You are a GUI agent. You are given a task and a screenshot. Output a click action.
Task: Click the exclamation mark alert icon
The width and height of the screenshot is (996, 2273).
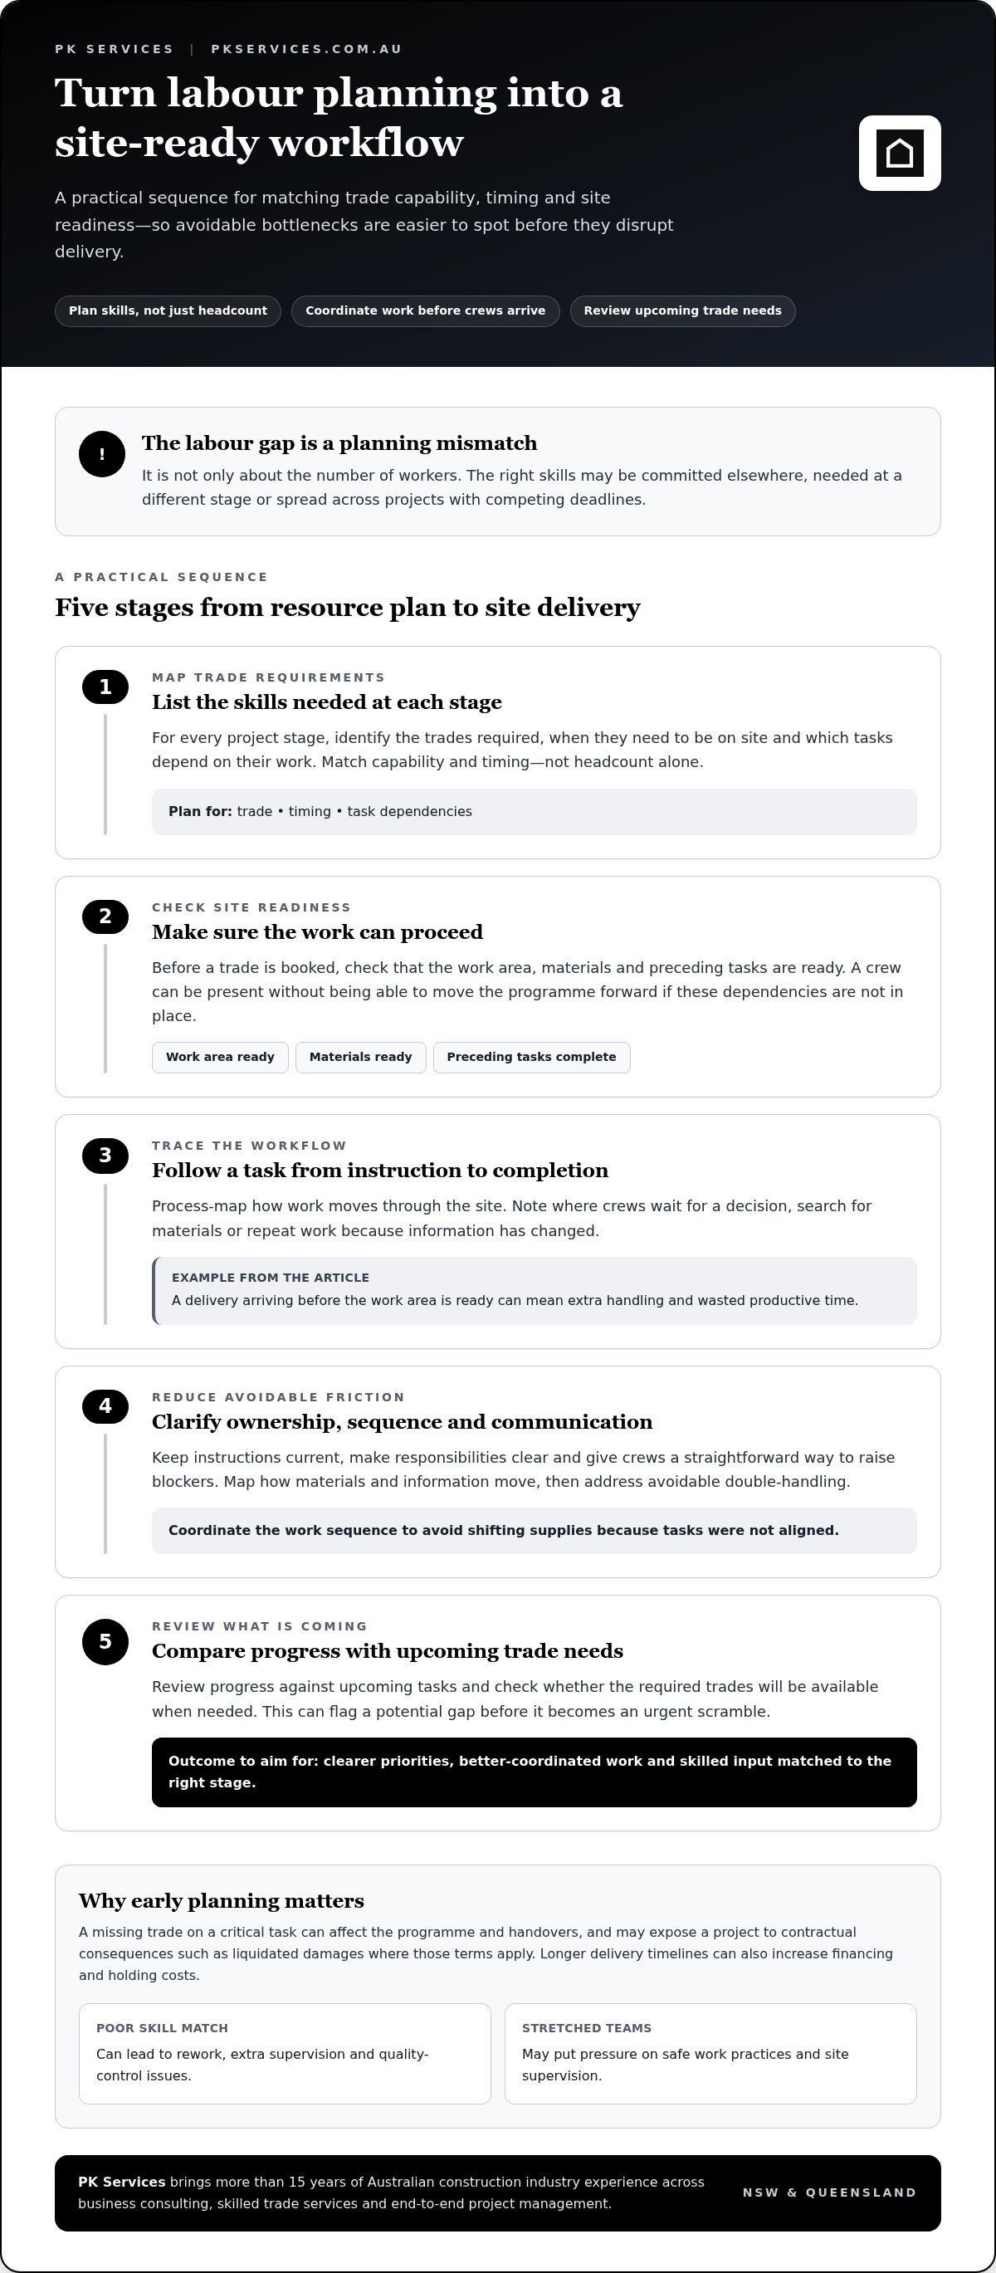point(102,454)
